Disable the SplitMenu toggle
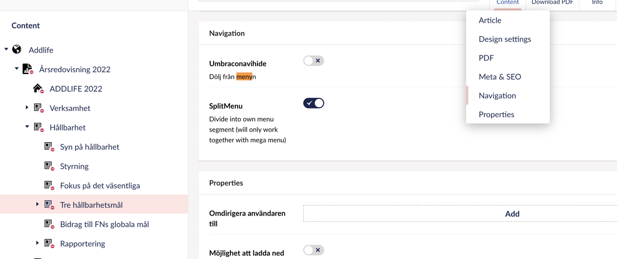This screenshot has width=617, height=259. (313, 103)
